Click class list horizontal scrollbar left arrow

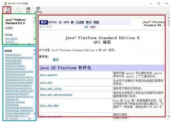(7, 118)
